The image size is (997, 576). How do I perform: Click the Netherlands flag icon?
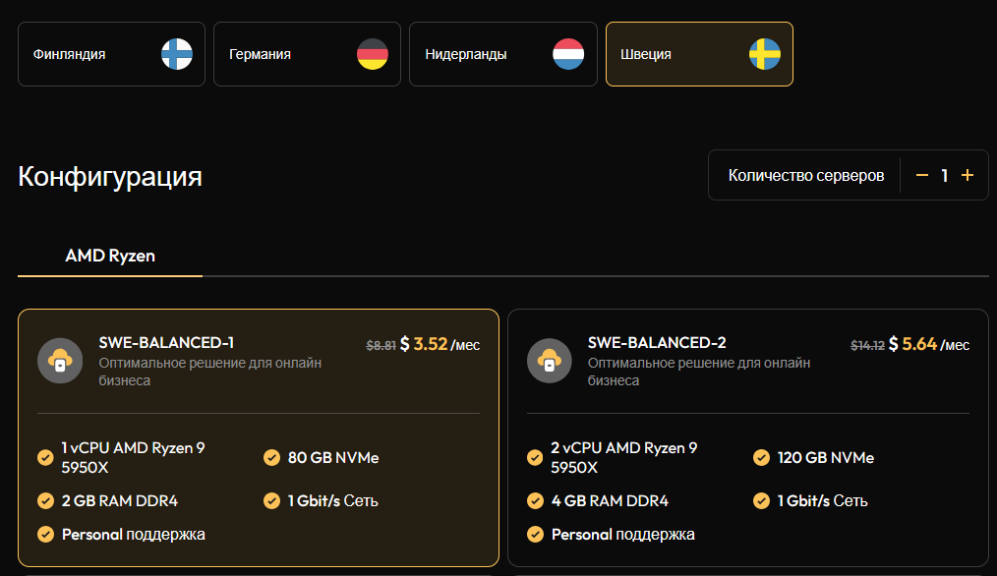567,54
